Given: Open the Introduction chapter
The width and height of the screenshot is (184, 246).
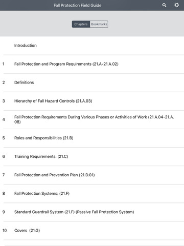Looking at the screenshot, I should pos(92,46).
